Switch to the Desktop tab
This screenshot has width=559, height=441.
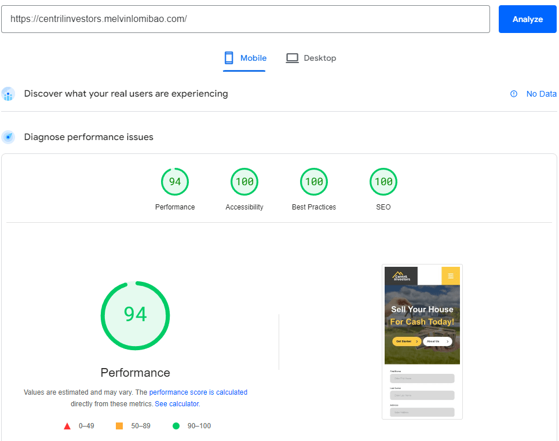click(311, 58)
